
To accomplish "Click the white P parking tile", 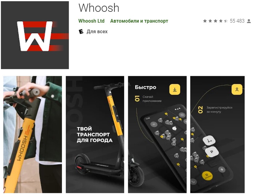I will point(212,152).
